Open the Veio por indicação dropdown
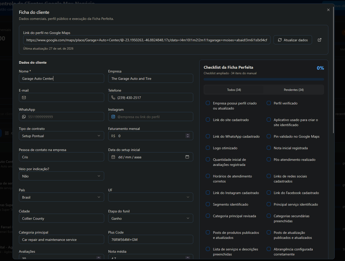The height and width of the screenshot is (261, 345). pos(61,176)
